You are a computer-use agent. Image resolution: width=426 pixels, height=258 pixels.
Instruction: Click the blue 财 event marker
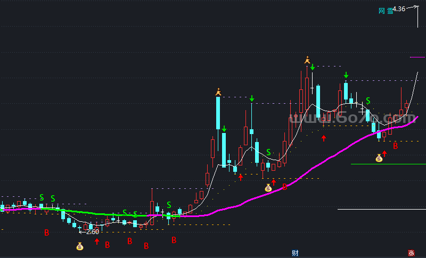click(x=295, y=253)
